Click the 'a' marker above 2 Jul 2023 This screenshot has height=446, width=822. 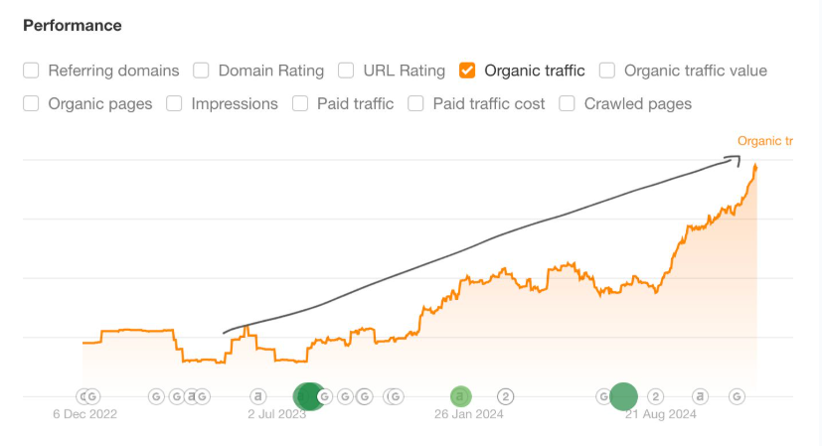click(x=257, y=396)
